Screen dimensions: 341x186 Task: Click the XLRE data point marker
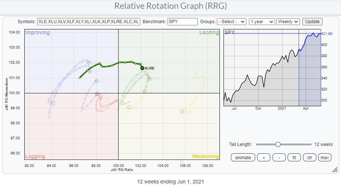click(x=143, y=68)
